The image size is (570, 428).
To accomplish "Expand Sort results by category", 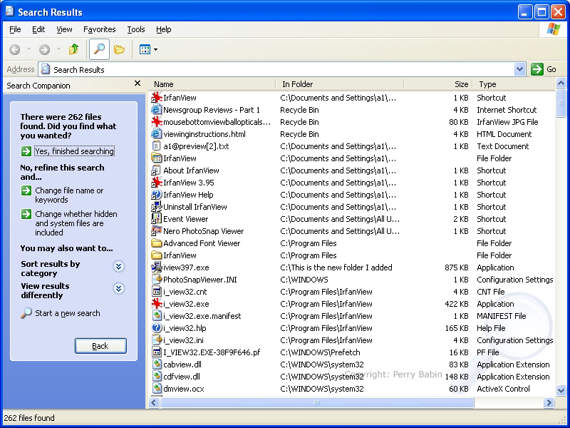I will (118, 267).
